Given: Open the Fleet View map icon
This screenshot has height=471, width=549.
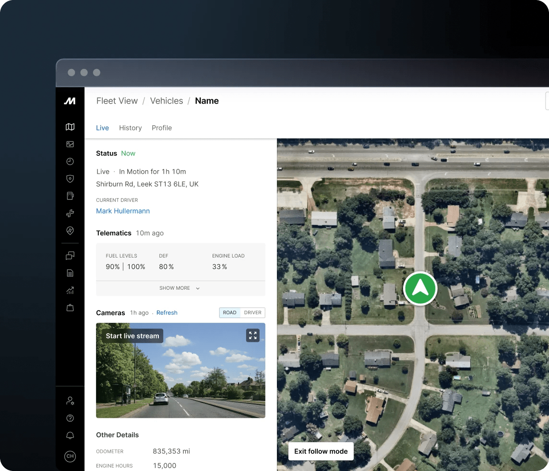Looking at the screenshot, I should pyautogui.click(x=70, y=127).
